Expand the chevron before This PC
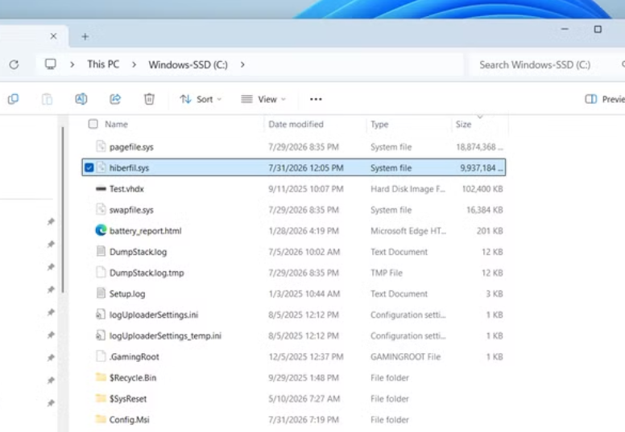This screenshot has height=432, width=625. (72, 64)
